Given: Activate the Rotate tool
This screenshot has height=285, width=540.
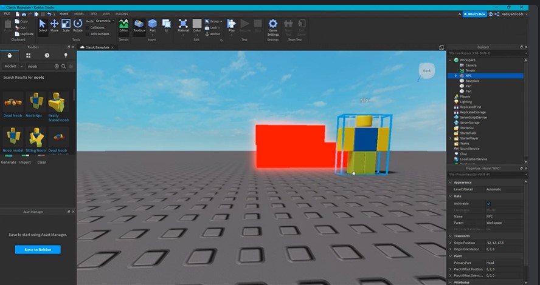Looking at the screenshot, I should tap(78, 25).
